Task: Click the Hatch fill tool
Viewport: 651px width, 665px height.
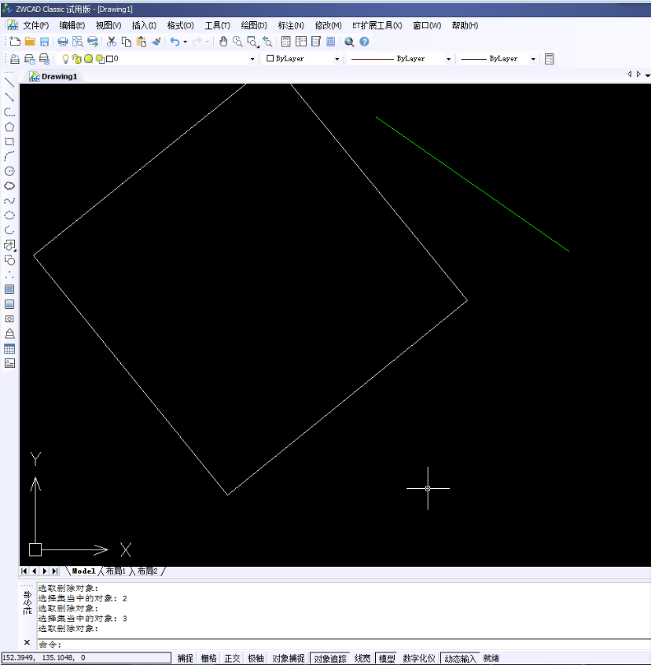Action: (9, 289)
